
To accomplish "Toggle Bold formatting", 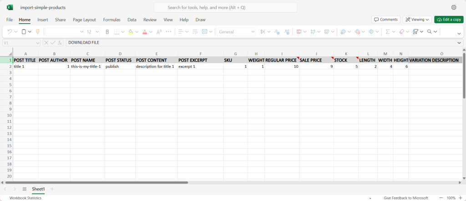I will [107, 32].
